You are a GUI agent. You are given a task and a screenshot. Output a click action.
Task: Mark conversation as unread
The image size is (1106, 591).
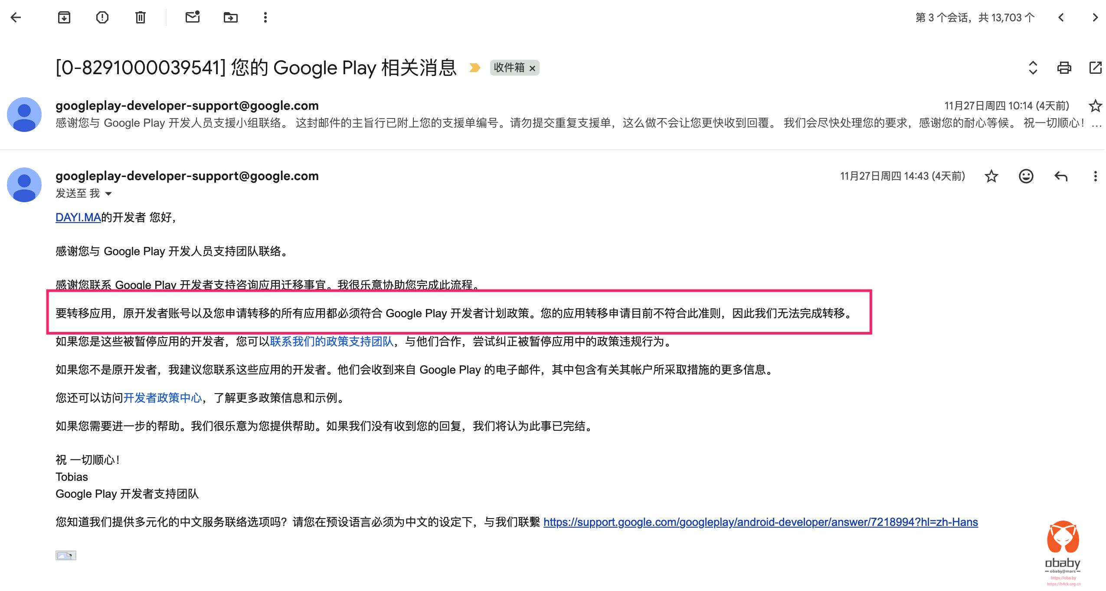192,17
